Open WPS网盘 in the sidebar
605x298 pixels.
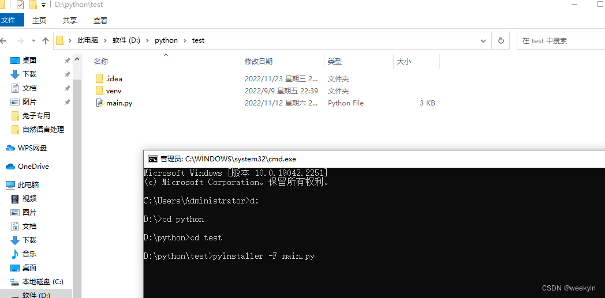[x=32, y=148]
